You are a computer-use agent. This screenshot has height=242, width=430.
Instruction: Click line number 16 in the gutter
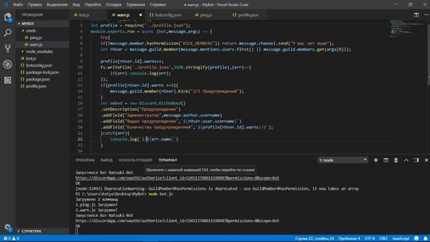80,103
